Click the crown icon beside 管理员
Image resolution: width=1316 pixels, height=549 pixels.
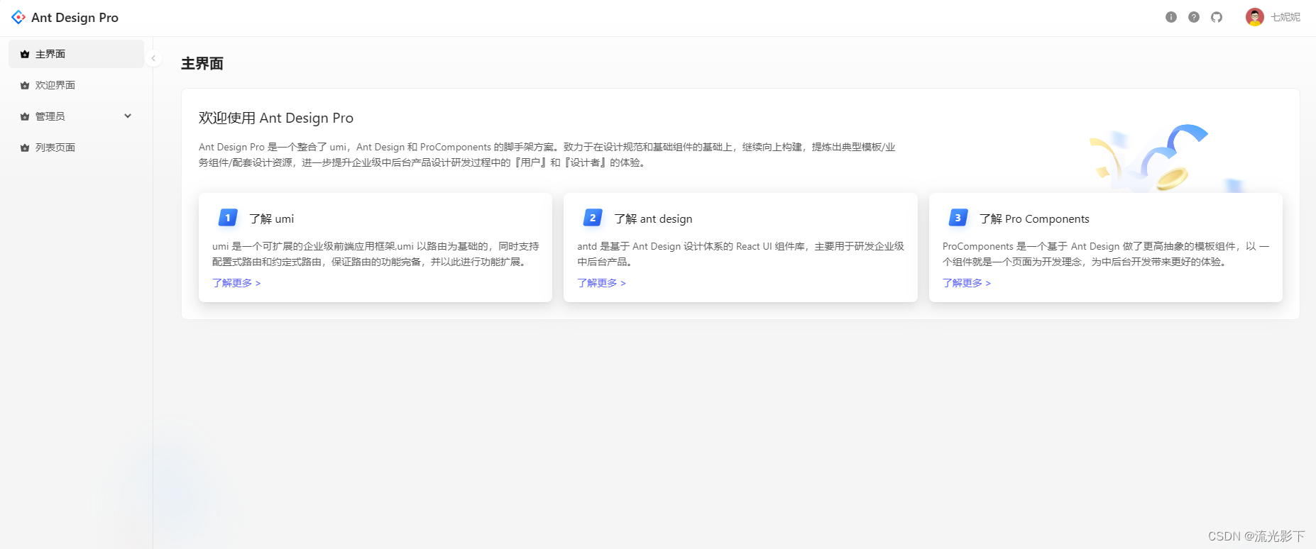tap(25, 116)
